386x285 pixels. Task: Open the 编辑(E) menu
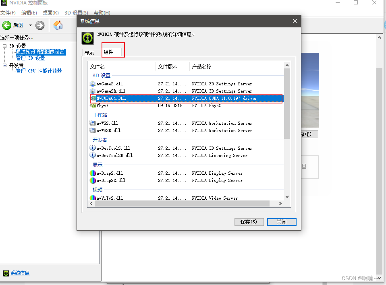coord(29,13)
